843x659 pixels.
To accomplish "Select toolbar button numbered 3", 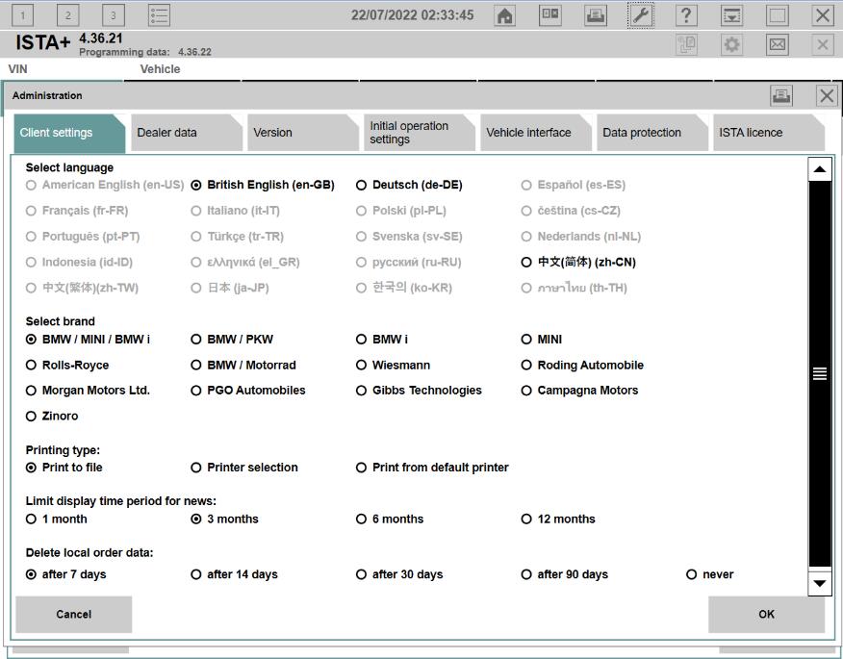I will coord(113,15).
